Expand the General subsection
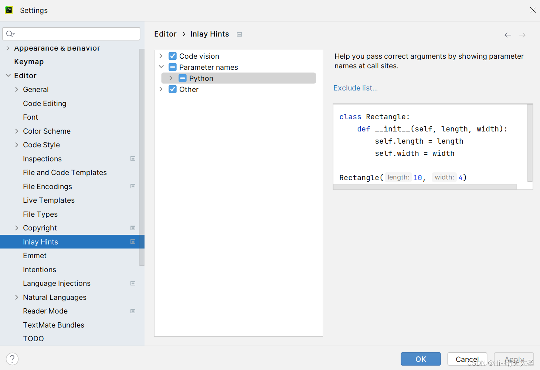 [x=17, y=89]
